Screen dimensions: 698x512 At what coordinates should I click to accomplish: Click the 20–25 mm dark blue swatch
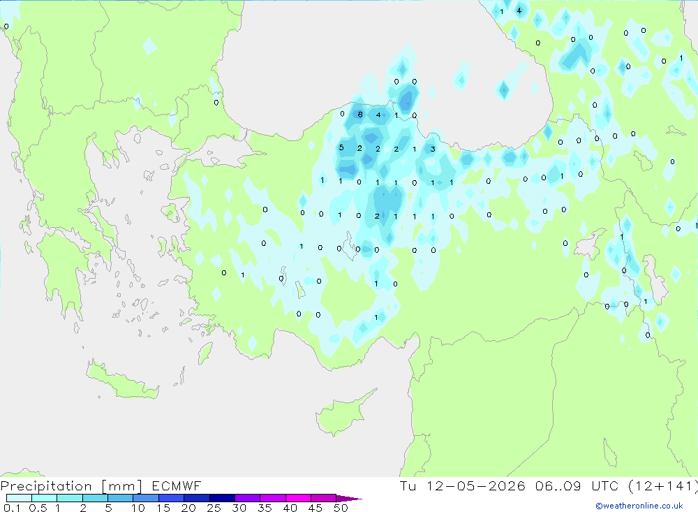click(196, 498)
